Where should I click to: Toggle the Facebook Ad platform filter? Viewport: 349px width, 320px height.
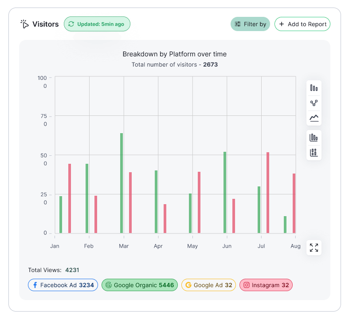coord(63,285)
